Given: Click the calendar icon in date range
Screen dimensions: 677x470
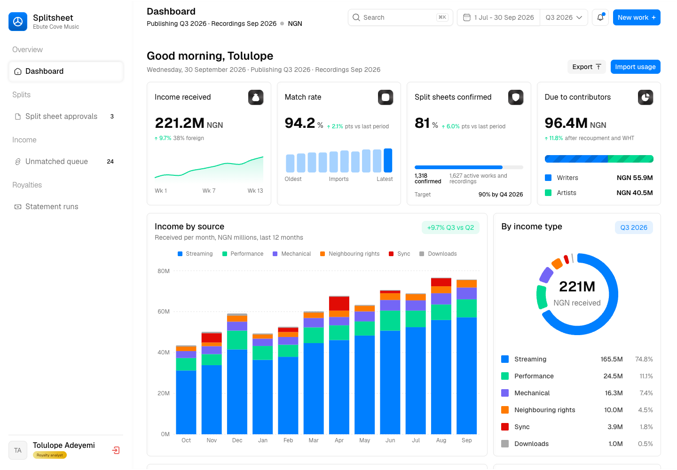Looking at the screenshot, I should click(x=467, y=17).
